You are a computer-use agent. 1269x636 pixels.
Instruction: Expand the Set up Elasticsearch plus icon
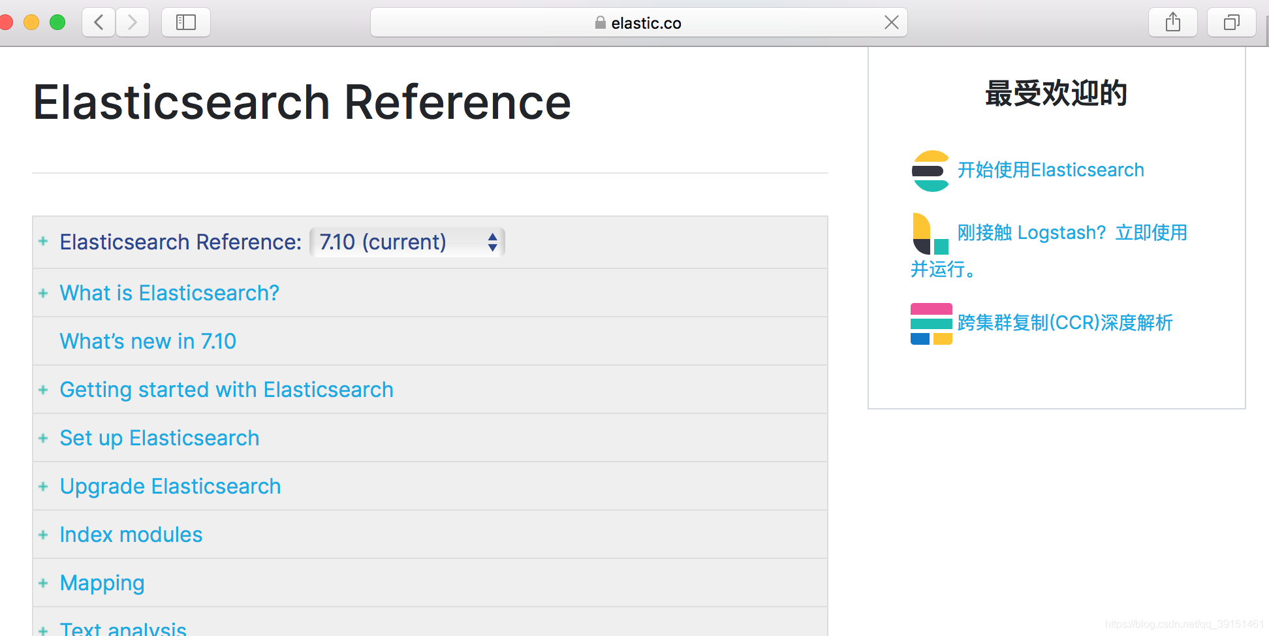pyautogui.click(x=43, y=438)
